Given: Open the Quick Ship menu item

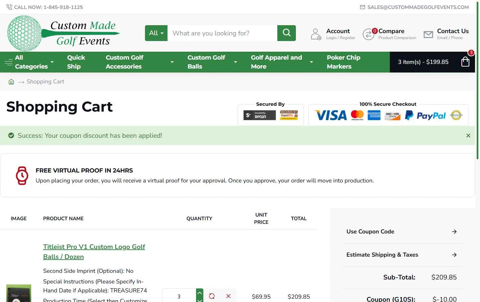Looking at the screenshot, I should [x=76, y=62].
